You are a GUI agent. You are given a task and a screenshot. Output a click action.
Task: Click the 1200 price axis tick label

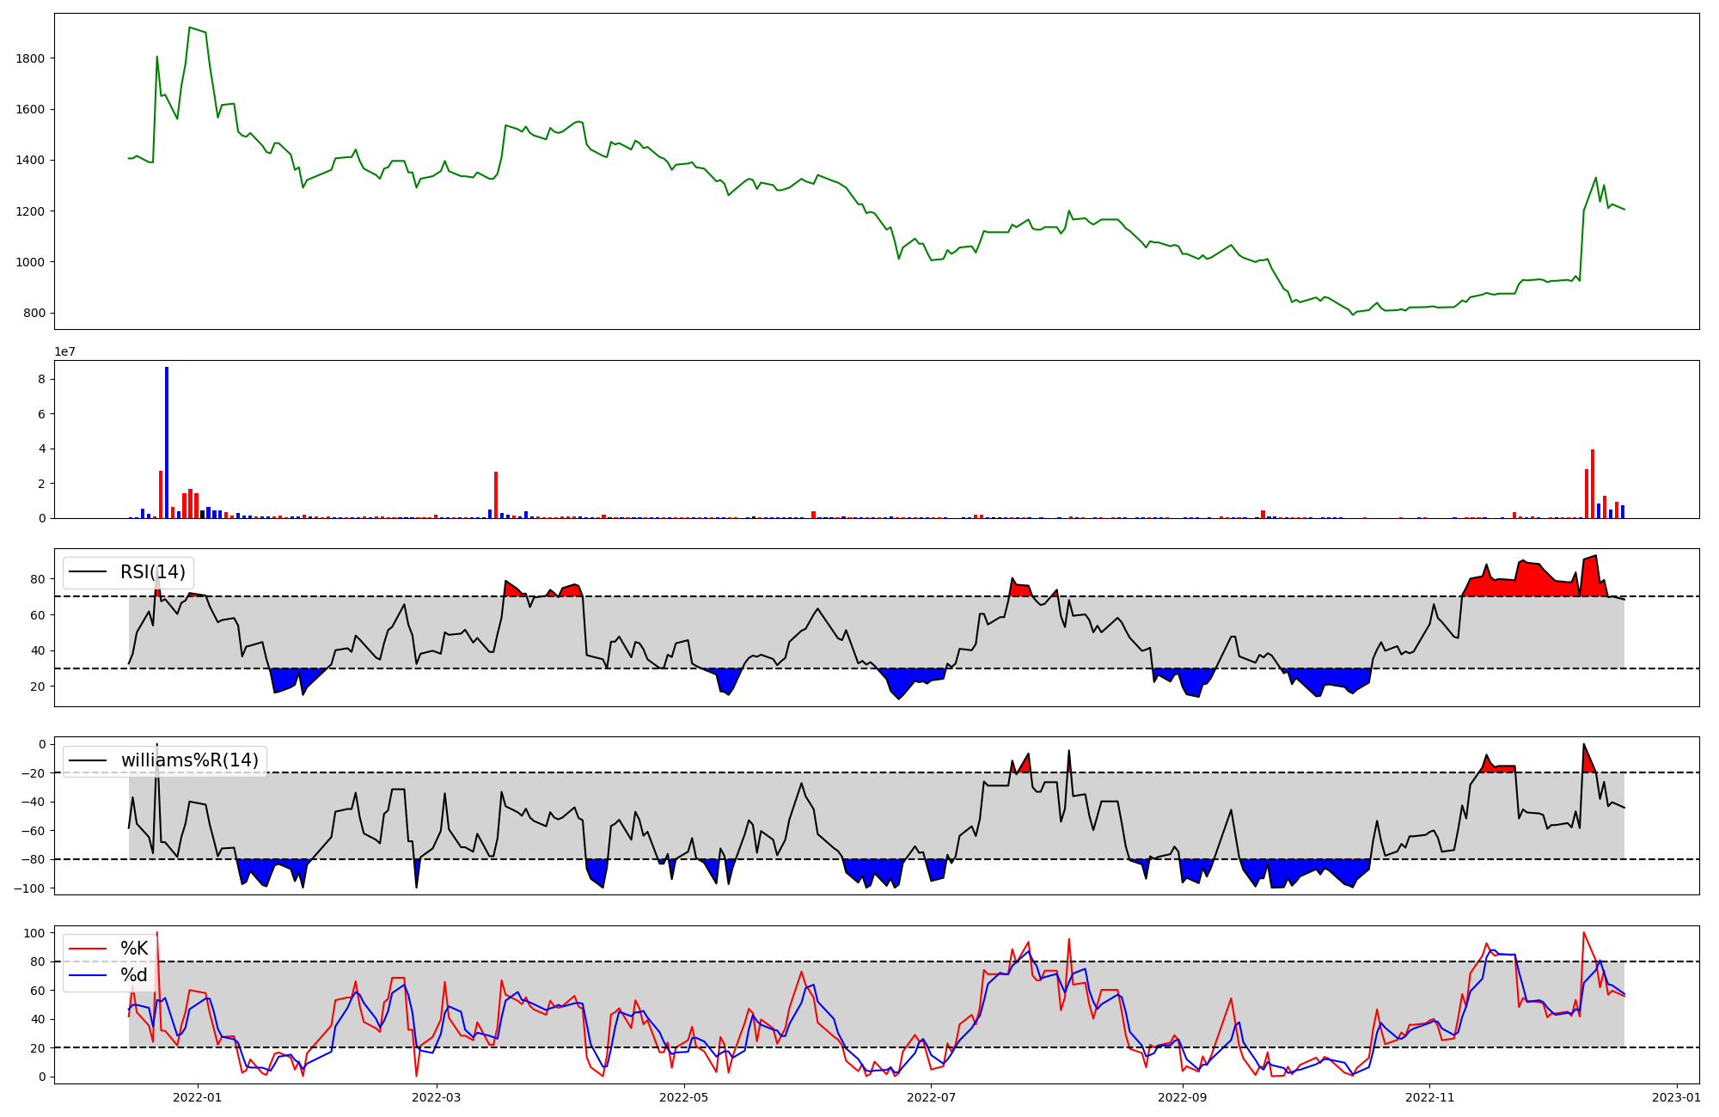(30, 211)
